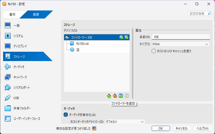Select the ストレージ sidebar entry
Viewport: 215px width, 134px height.
pos(27,56)
